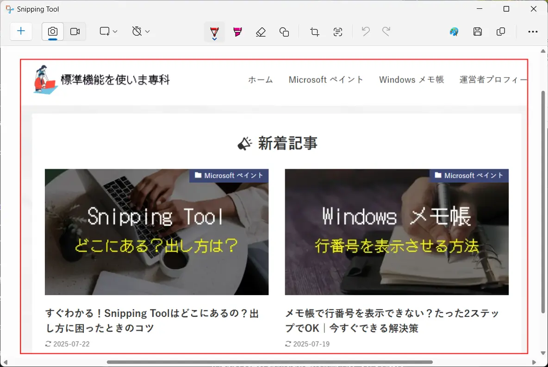Open the 運営者プロフィー navigation item
The height and width of the screenshot is (367, 548).
493,80
